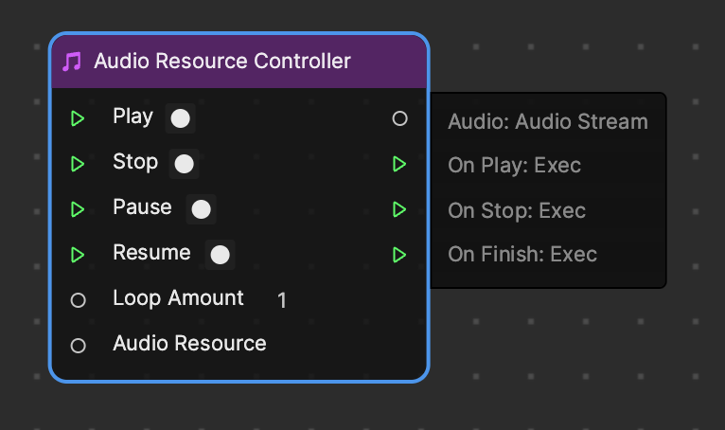Click the On Finish: Exec label
725x430 pixels.
522,254
